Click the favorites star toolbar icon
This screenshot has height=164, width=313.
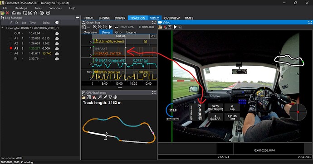pyautogui.click(x=35, y=13)
